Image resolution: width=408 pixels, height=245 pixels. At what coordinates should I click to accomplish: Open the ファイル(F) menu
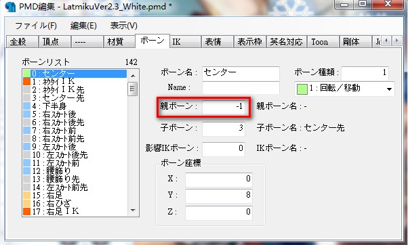click(36, 26)
